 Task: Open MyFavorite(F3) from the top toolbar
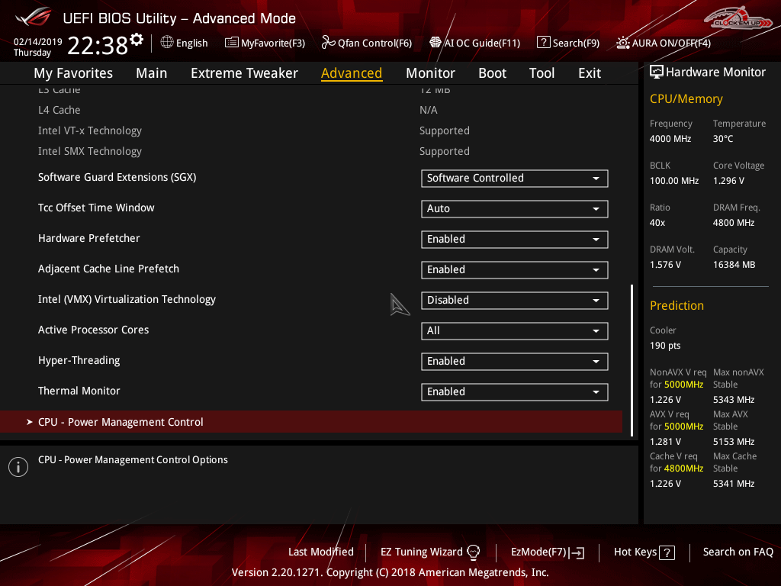click(265, 43)
